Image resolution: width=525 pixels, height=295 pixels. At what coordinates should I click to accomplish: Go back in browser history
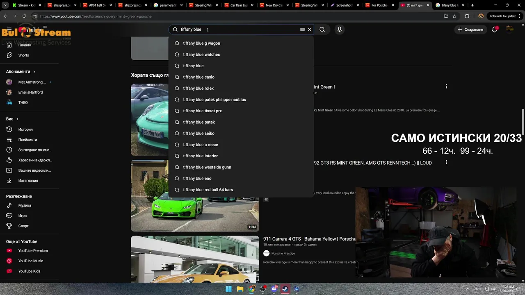click(x=5, y=16)
